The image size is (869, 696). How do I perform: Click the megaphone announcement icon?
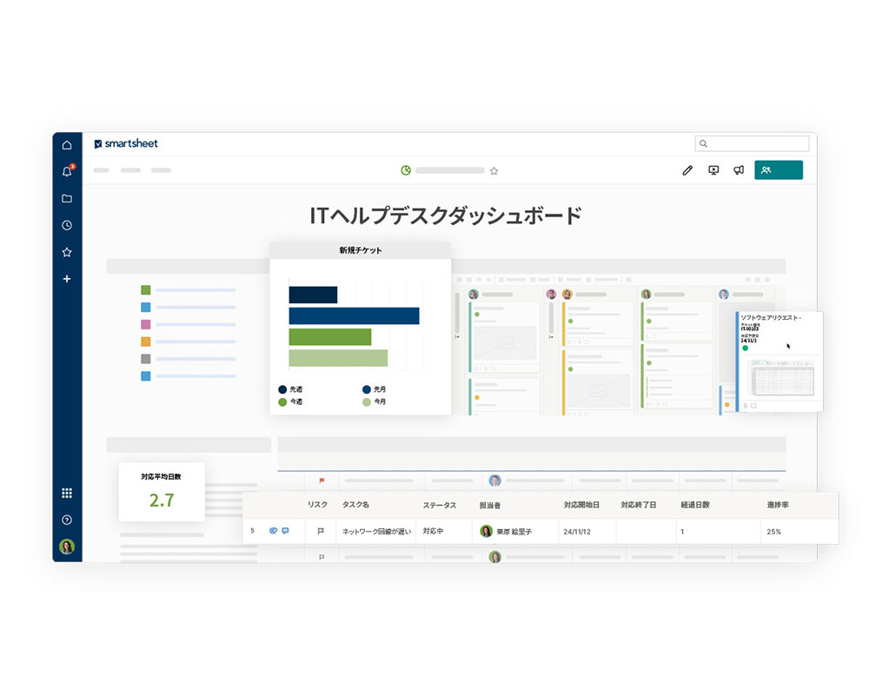(x=739, y=170)
